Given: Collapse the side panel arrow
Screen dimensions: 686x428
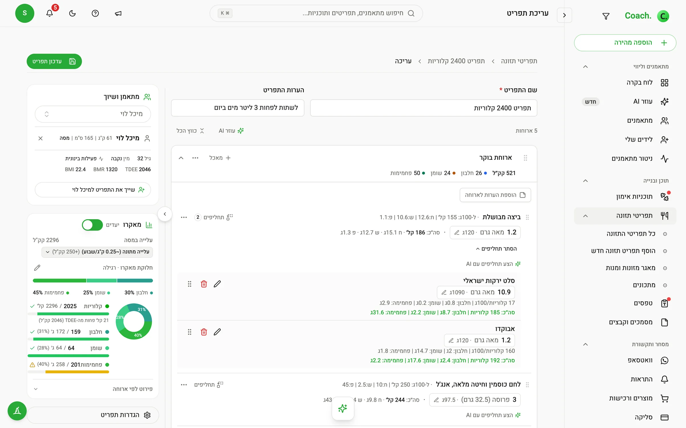Looking at the screenshot, I should coord(165,214).
